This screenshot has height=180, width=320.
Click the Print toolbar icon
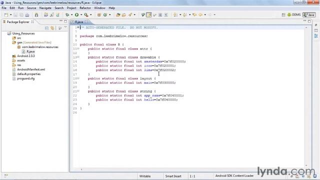click(x=27, y=15)
